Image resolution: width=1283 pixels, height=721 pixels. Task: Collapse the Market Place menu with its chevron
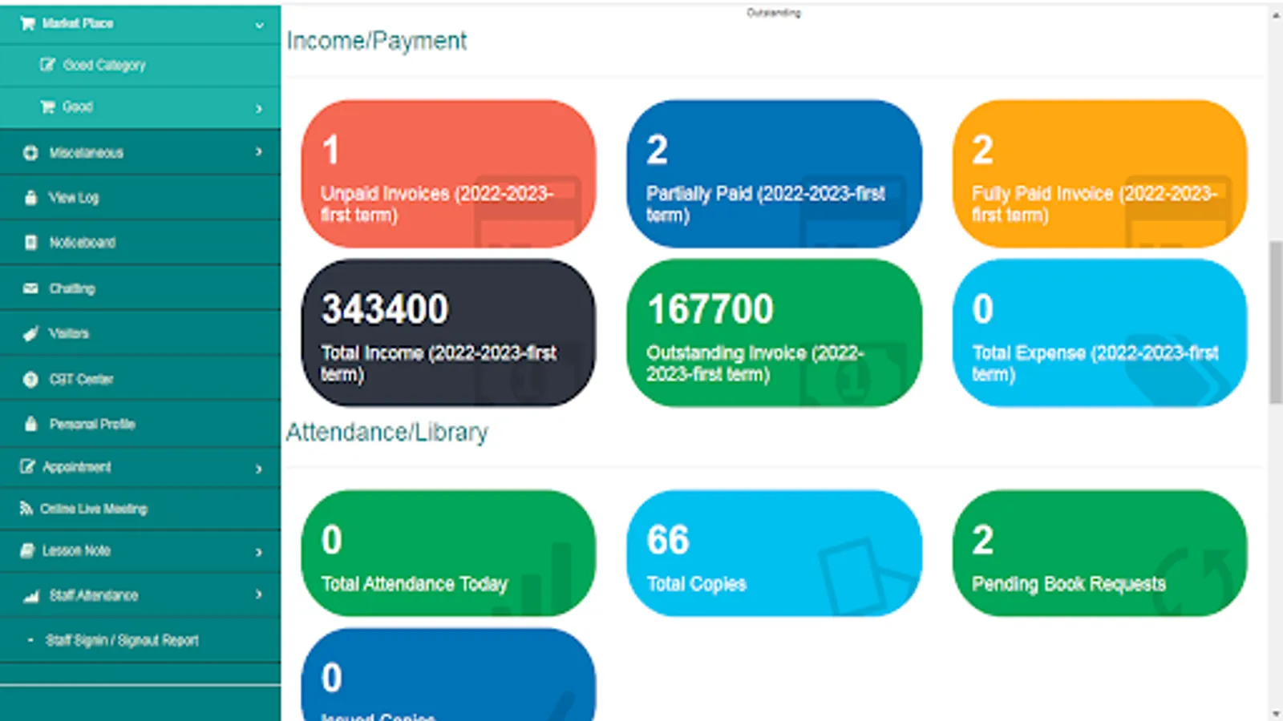259,25
